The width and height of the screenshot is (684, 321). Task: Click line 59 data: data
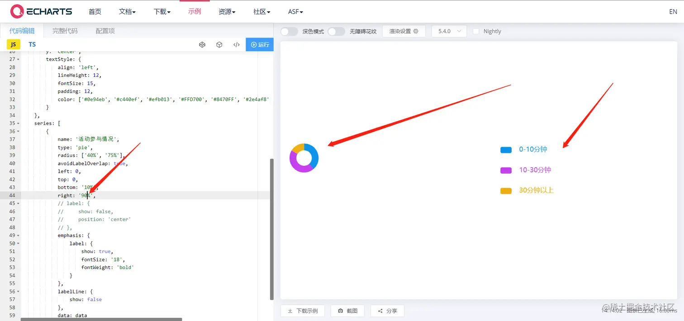click(72, 316)
